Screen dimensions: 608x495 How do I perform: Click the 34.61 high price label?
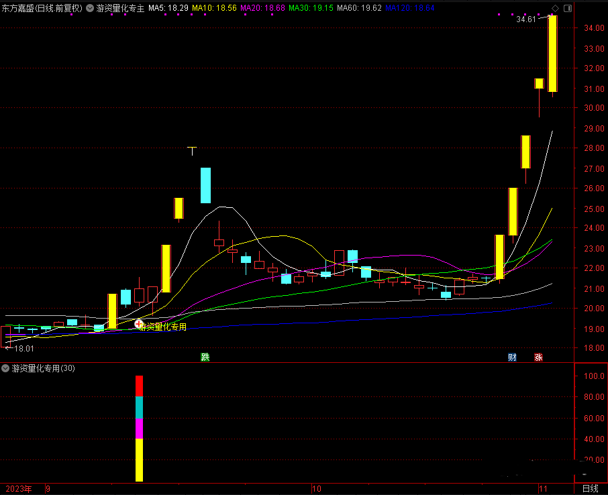coord(525,19)
